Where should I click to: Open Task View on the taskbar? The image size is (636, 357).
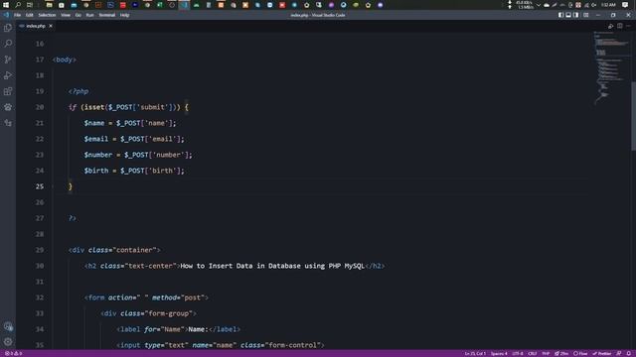[30, 5]
